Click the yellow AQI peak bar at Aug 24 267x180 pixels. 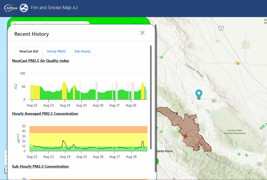point(64,90)
